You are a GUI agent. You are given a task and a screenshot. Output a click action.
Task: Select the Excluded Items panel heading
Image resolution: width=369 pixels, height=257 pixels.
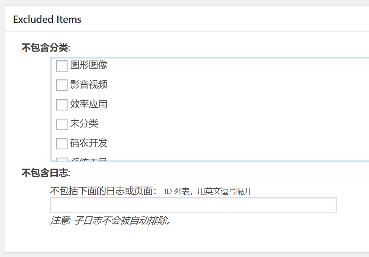[47, 19]
